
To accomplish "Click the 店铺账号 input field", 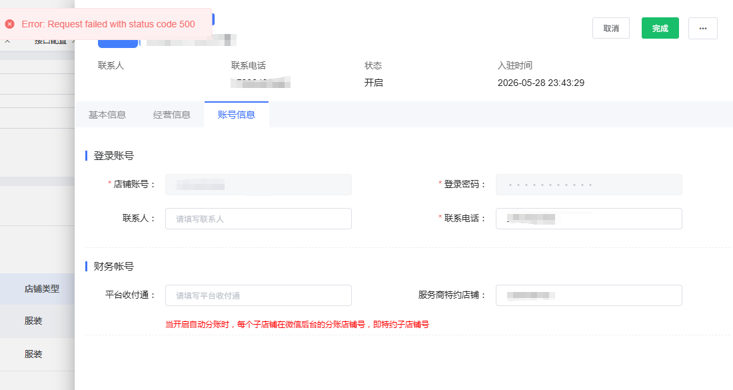I will pyautogui.click(x=259, y=185).
